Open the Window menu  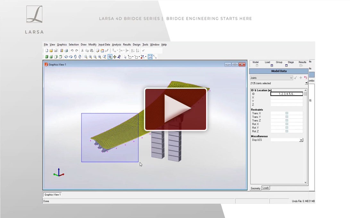(155, 45)
